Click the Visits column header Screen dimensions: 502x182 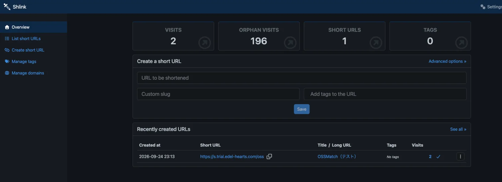point(417,145)
